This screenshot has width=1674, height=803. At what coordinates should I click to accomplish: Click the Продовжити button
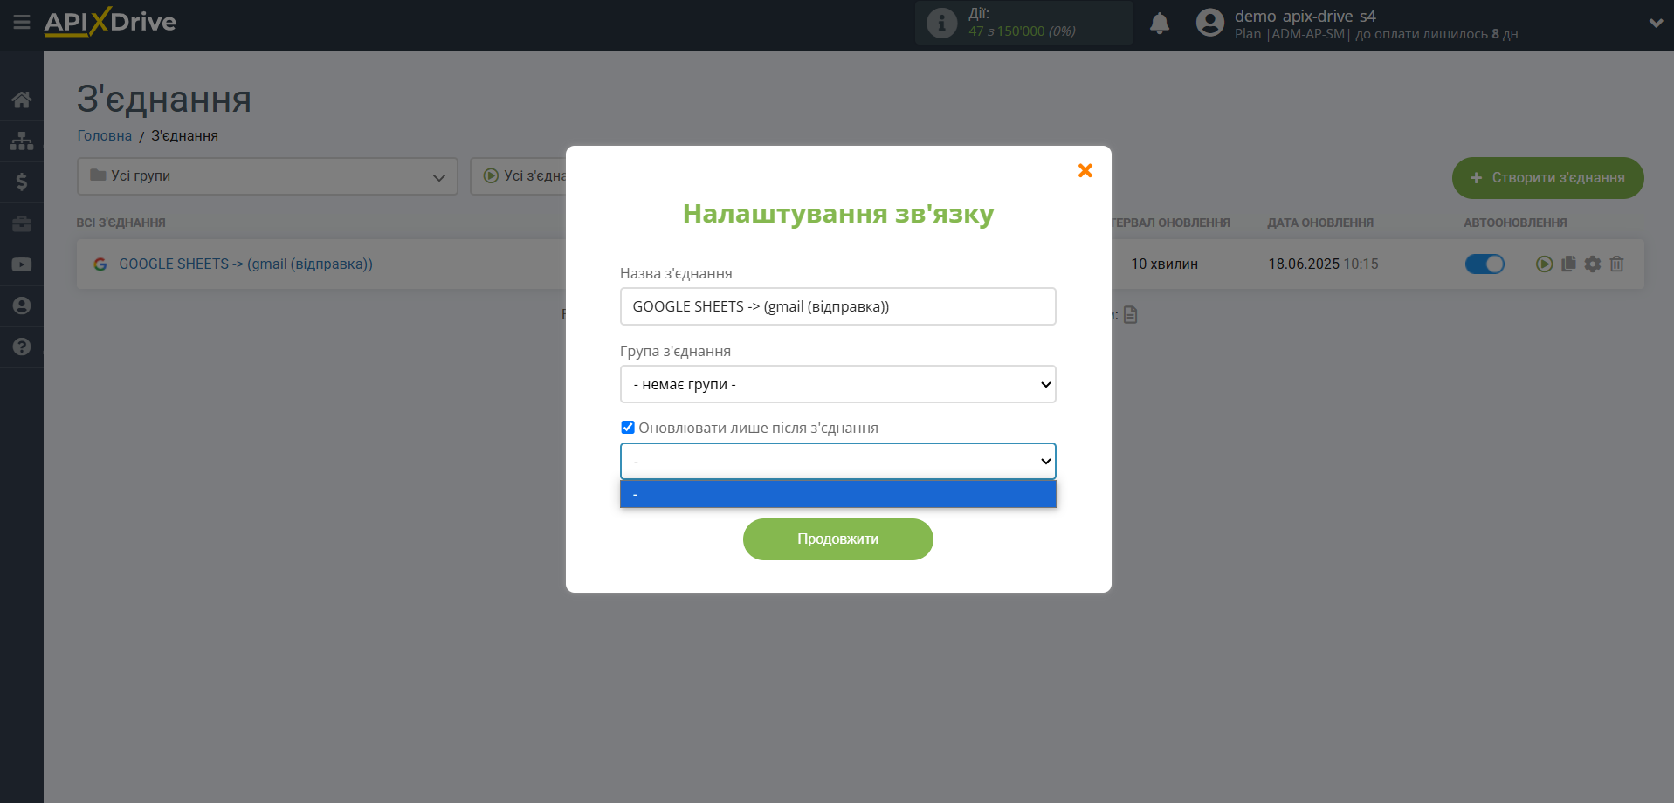coord(838,539)
